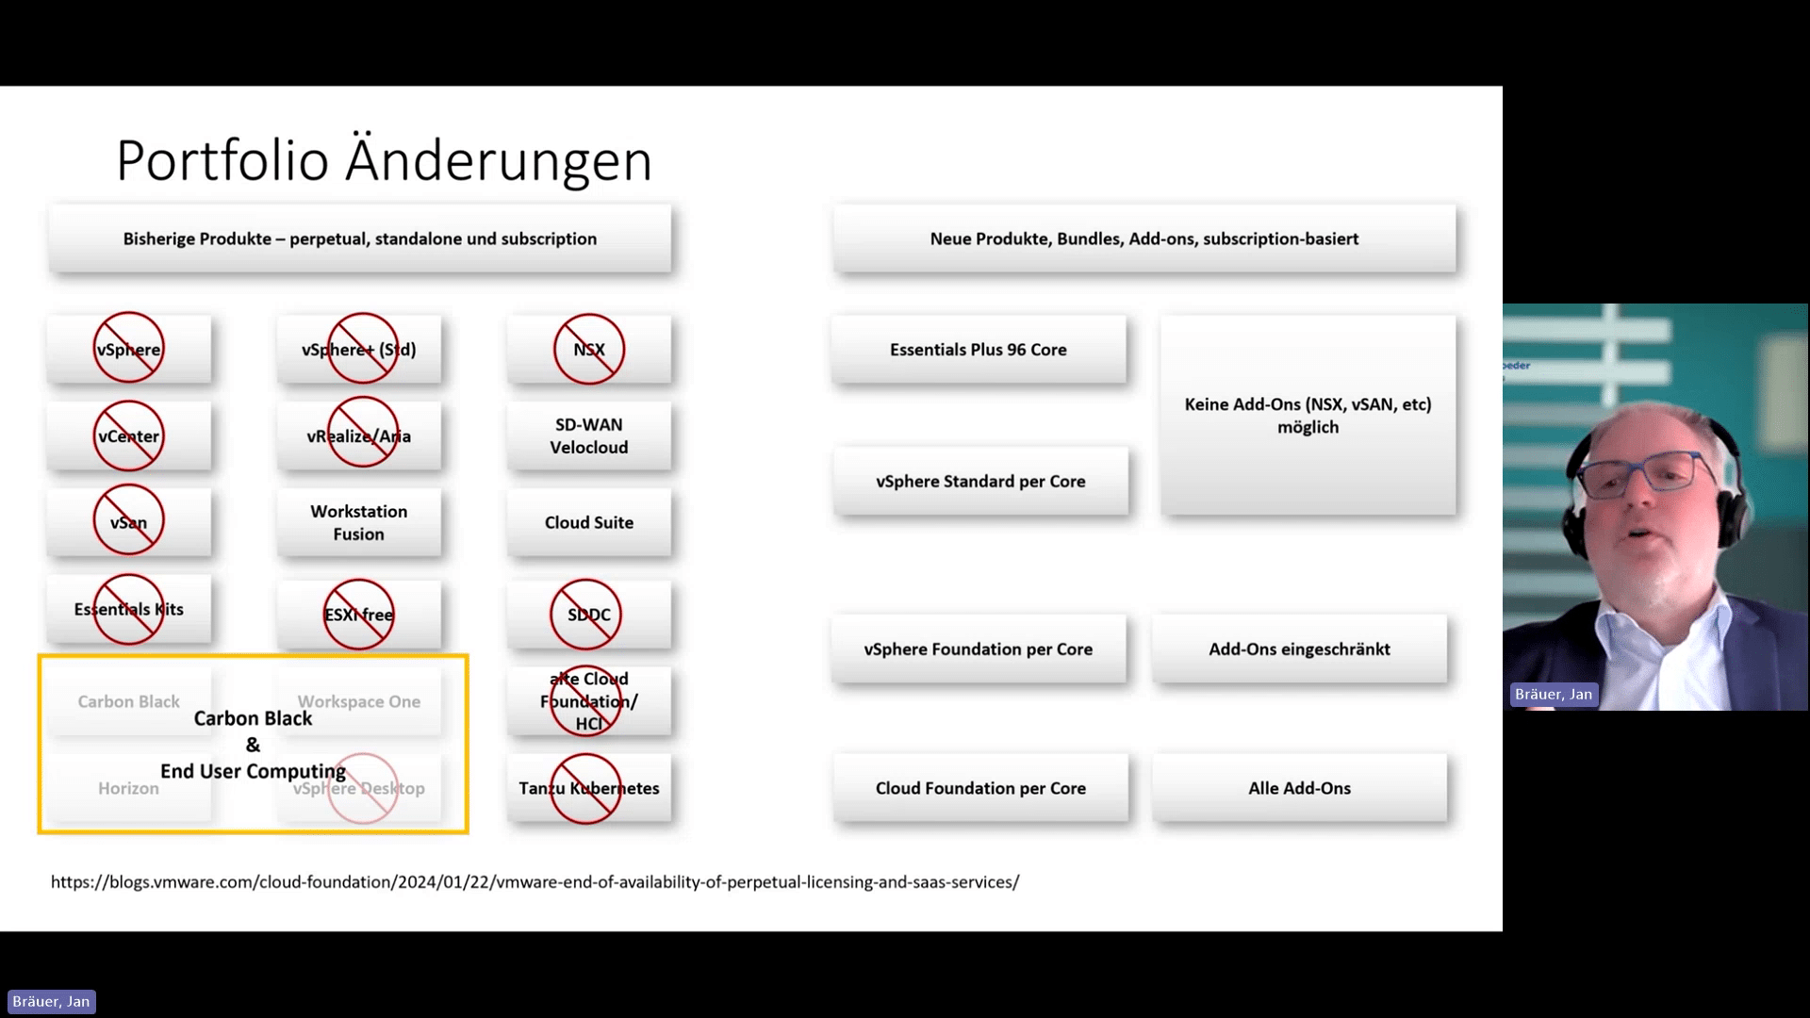Screen dimensions: 1810x1018
Task: Click the alte Cloud Foundation/HCI icon
Action: (588, 699)
